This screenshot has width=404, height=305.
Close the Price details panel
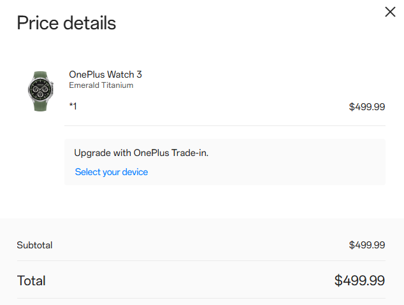coord(390,11)
